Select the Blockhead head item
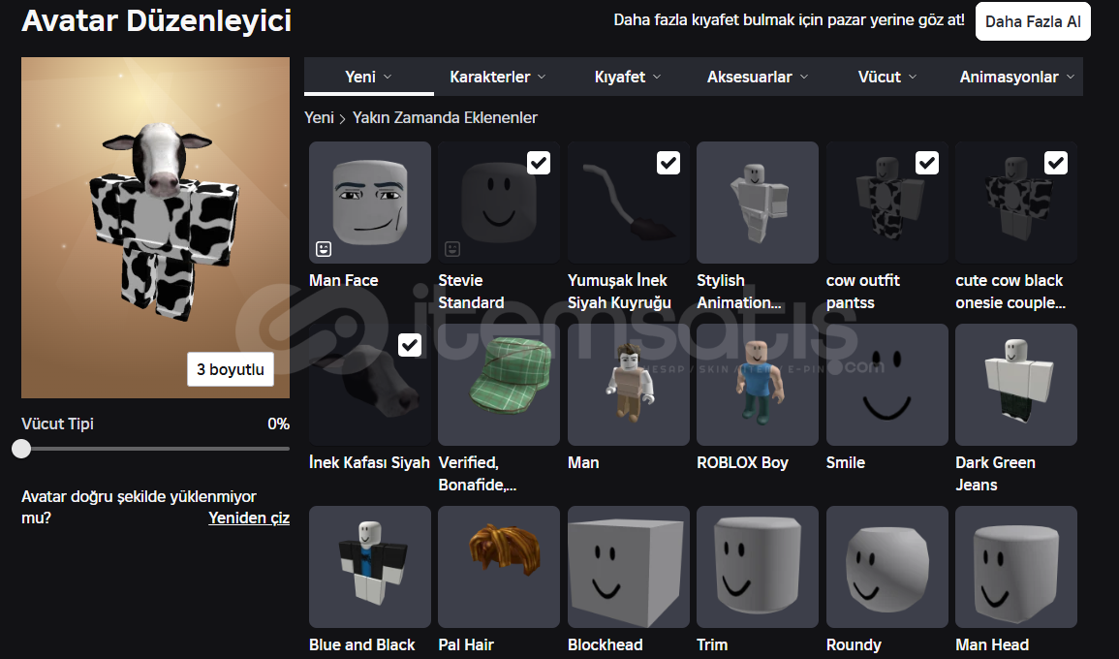Screen dimensions: 1119x659 628,567
